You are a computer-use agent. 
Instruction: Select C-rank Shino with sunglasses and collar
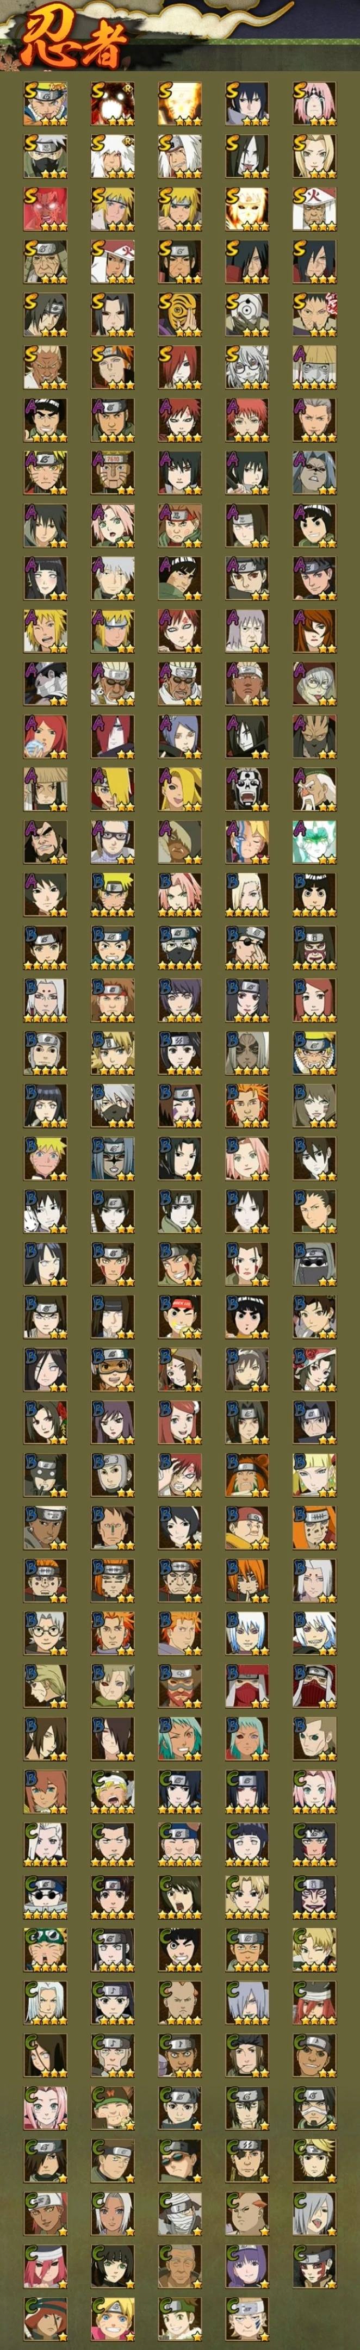click(x=46, y=1894)
